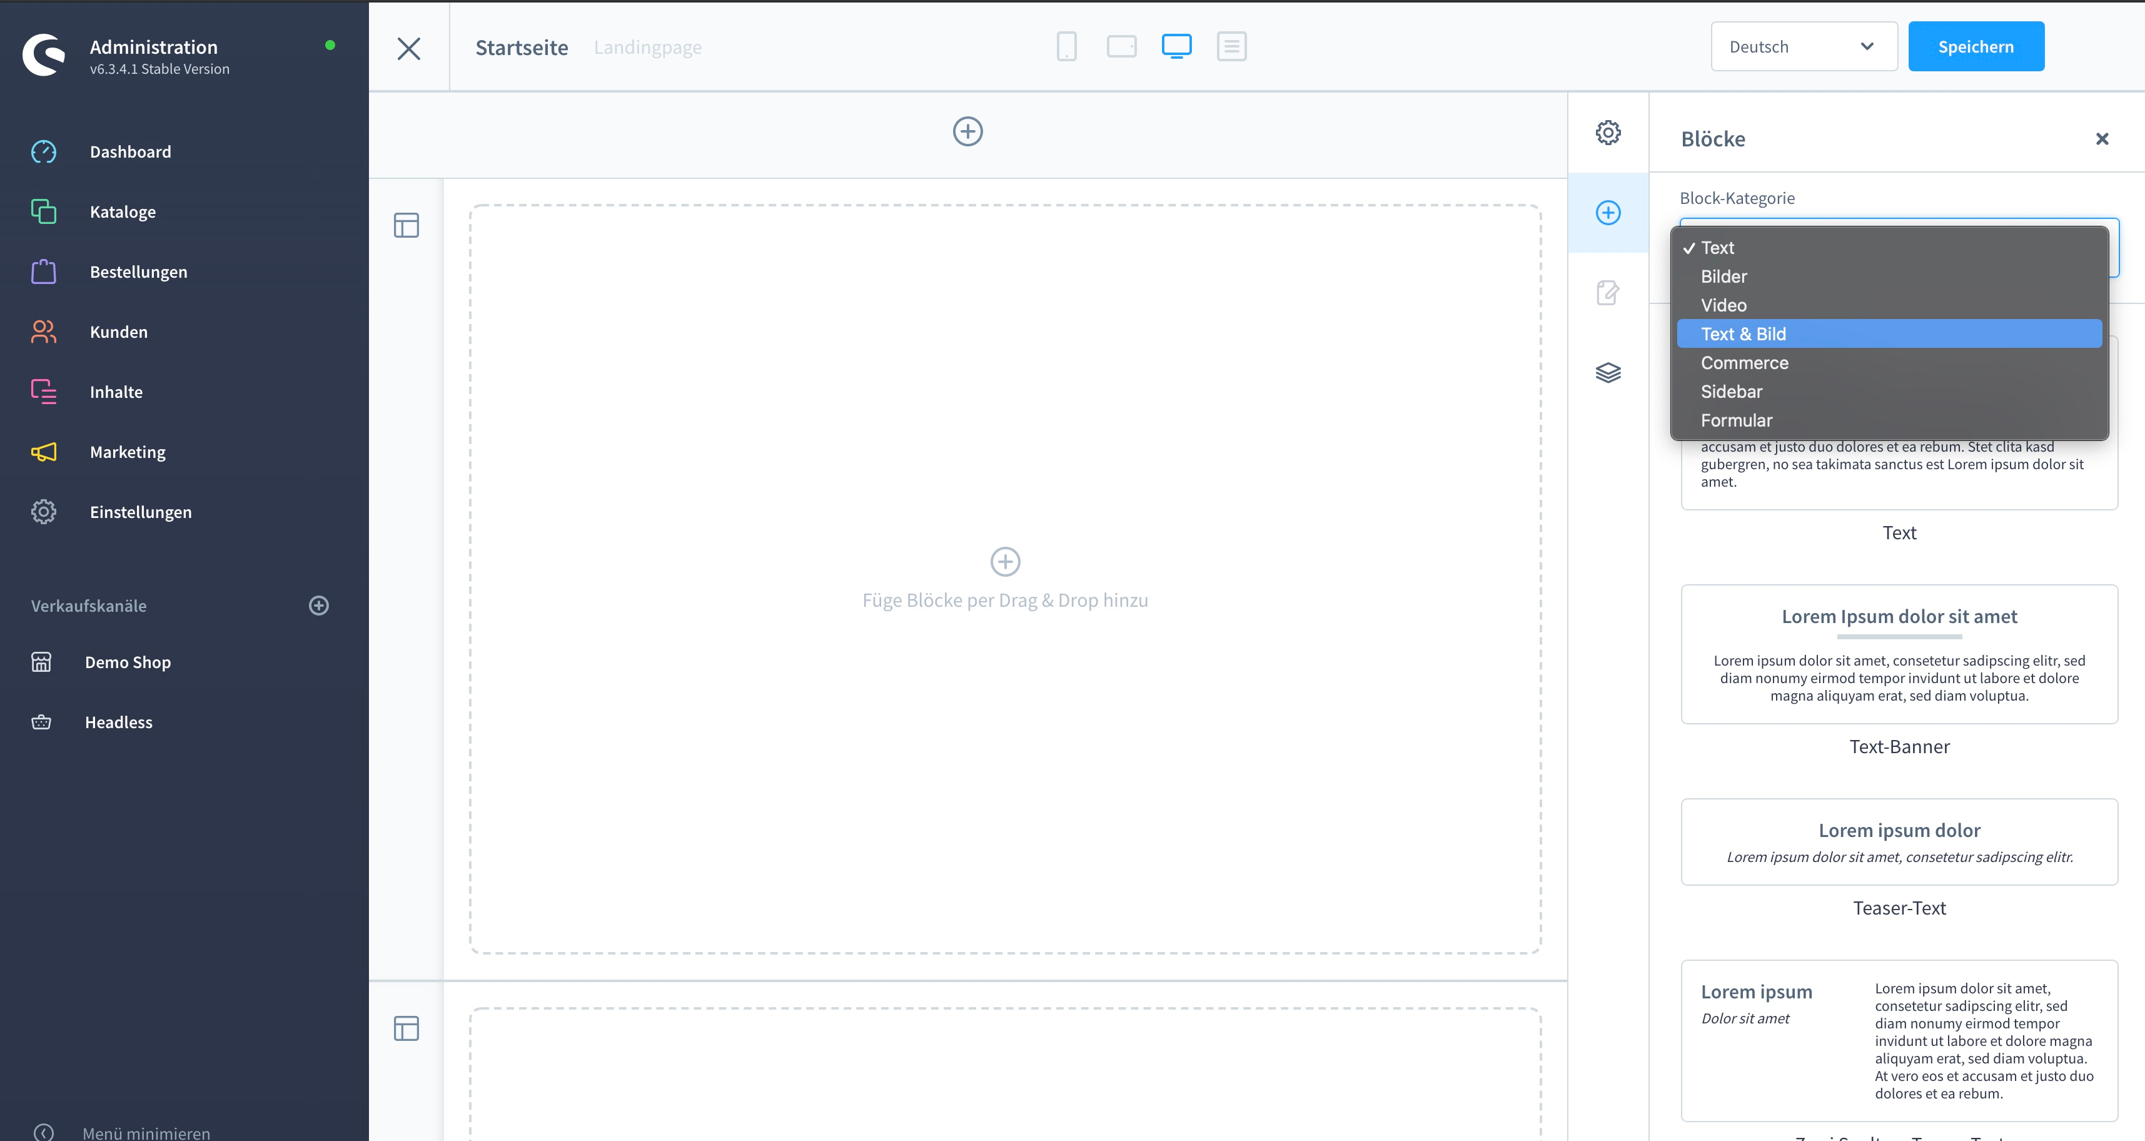This screenshot has height=1141, width=2145.
Task: Select the Teaser-Text block preview
Action: click(1899, 842)
